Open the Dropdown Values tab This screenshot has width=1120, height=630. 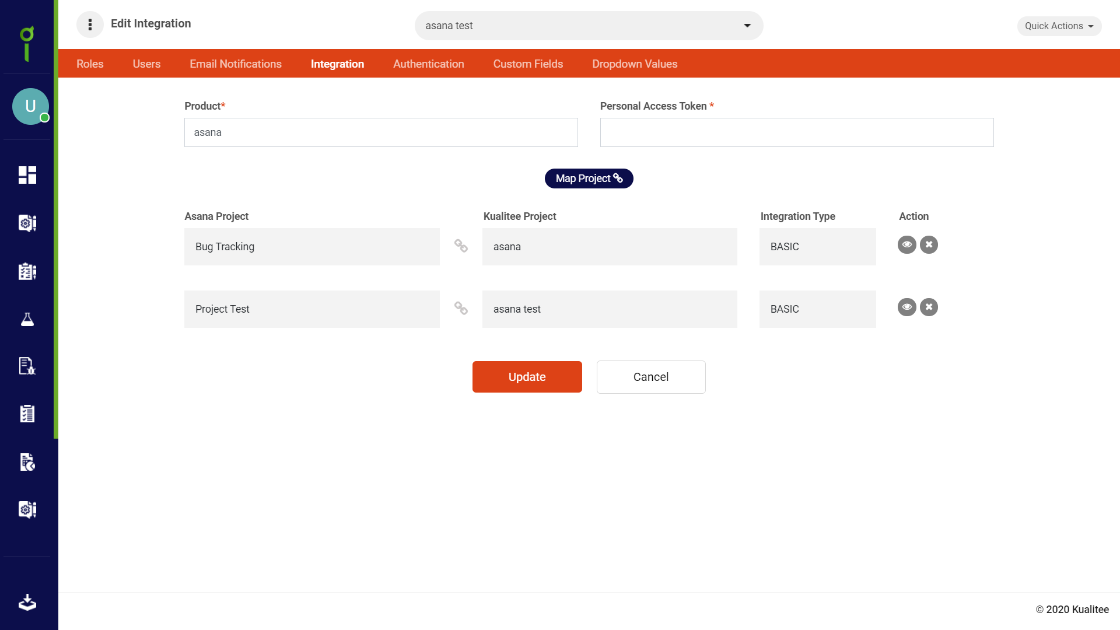point(635,64)
